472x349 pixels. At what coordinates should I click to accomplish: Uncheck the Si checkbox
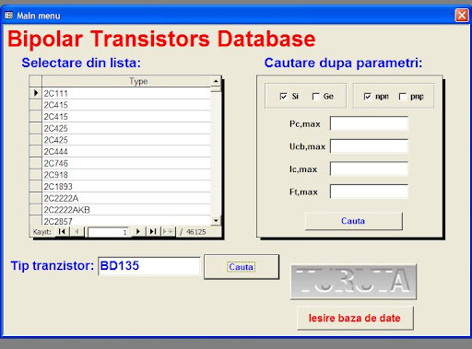pyautogui.click(x=283, y=97)
